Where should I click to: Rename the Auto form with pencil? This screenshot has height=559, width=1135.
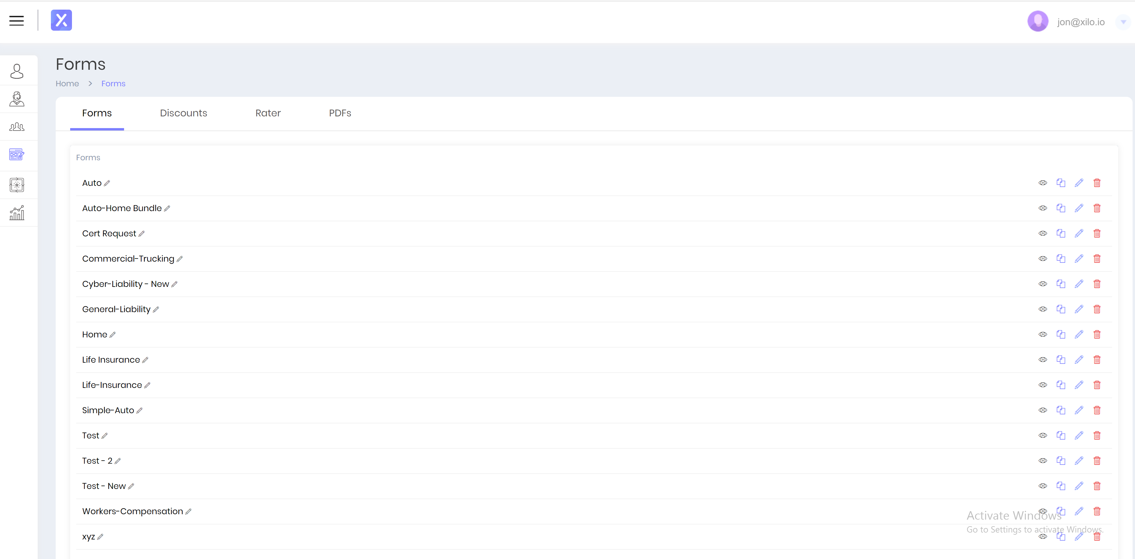point(107,183)
